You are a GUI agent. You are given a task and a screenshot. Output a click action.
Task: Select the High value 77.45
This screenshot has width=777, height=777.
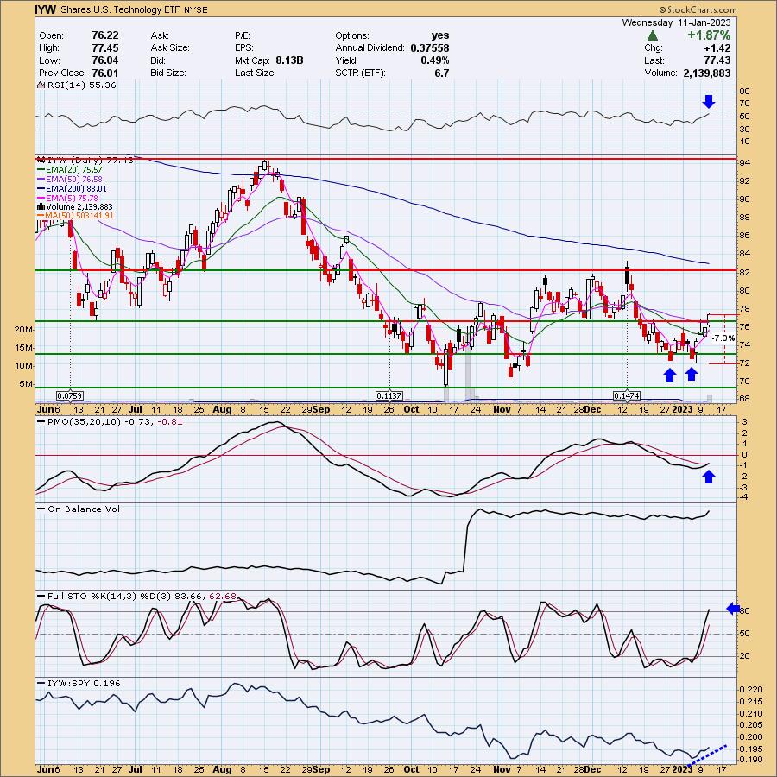105,47
